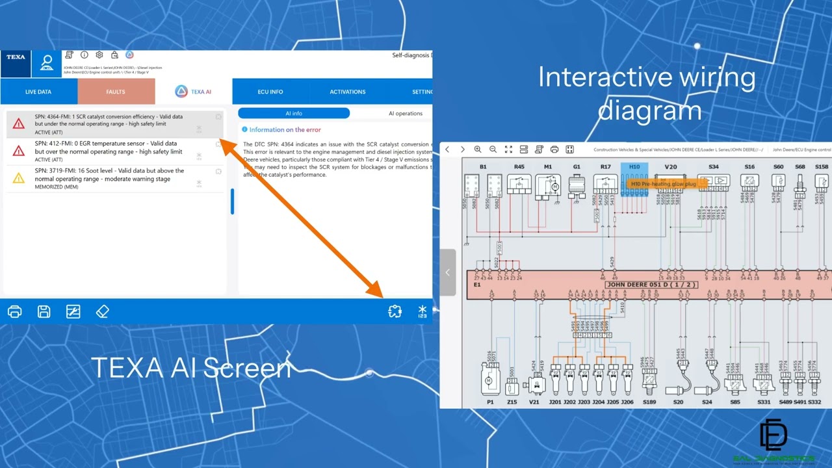The height and width of the screenshot is (468, 832).
Task: Open the wiring diagram puzzle icon in bottom bar
Action: point(395,312)
